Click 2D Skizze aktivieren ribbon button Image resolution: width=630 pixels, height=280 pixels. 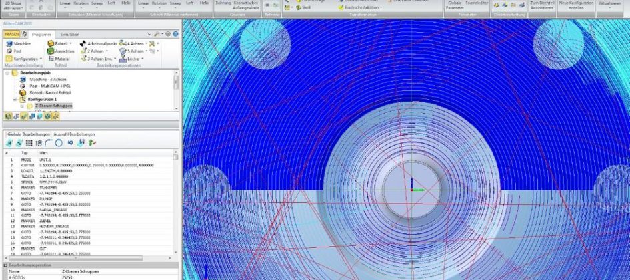pos(13,5)
